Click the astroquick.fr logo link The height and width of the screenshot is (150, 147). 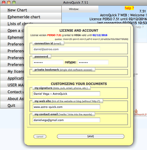(140, 113)
